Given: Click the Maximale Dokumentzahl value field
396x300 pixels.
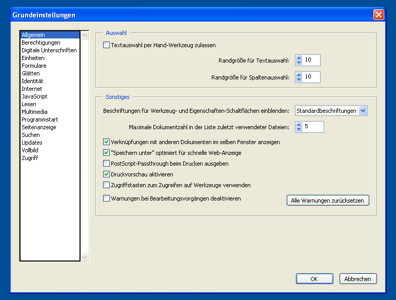Looking at the screenshot, I should tap(313, 127).
